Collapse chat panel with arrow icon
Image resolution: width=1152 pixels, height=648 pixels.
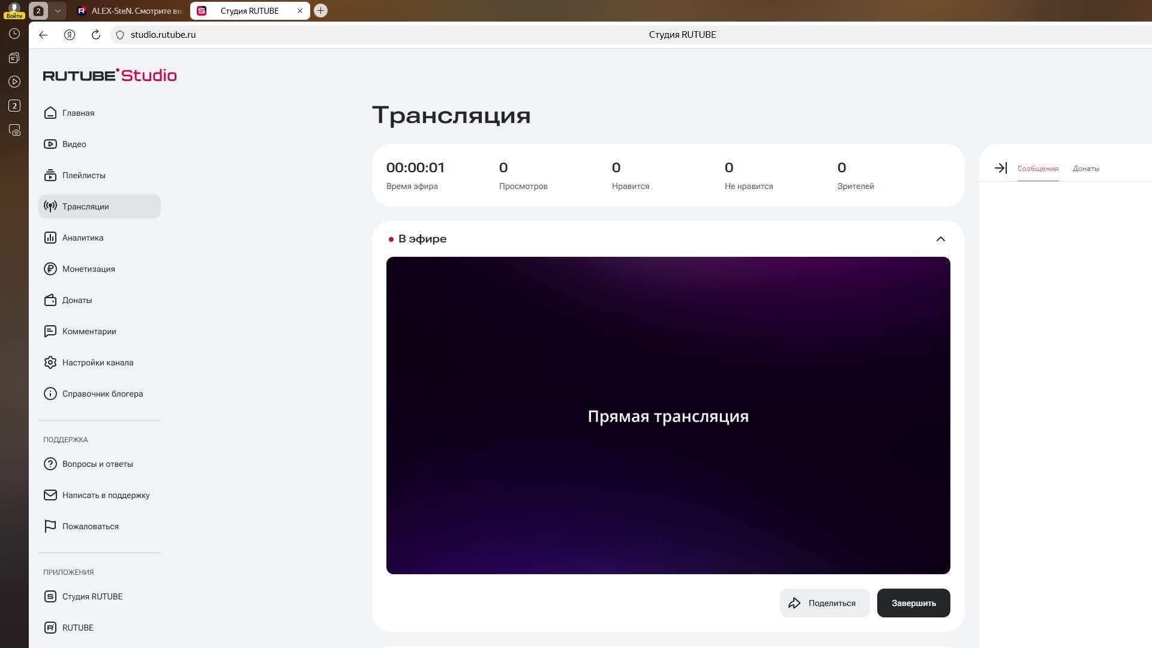coord(1000,169)
